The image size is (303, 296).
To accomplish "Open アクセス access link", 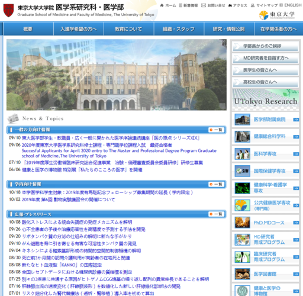I will (x=238, y=5).
